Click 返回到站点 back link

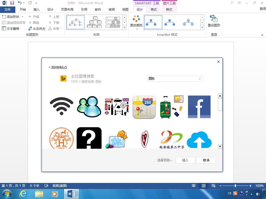[58, 67]
